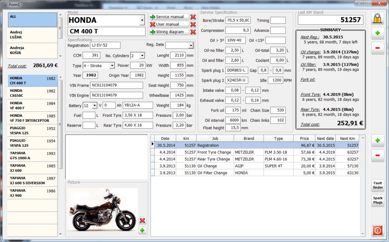Click the vehicle list scroll down arrow

click(60, 234)
